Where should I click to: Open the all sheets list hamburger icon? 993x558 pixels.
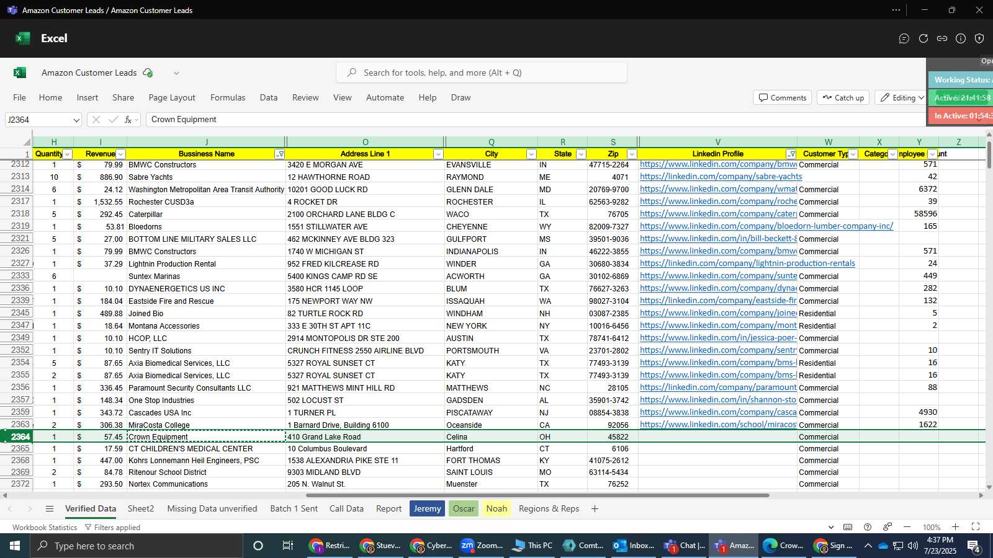[50, 508]
